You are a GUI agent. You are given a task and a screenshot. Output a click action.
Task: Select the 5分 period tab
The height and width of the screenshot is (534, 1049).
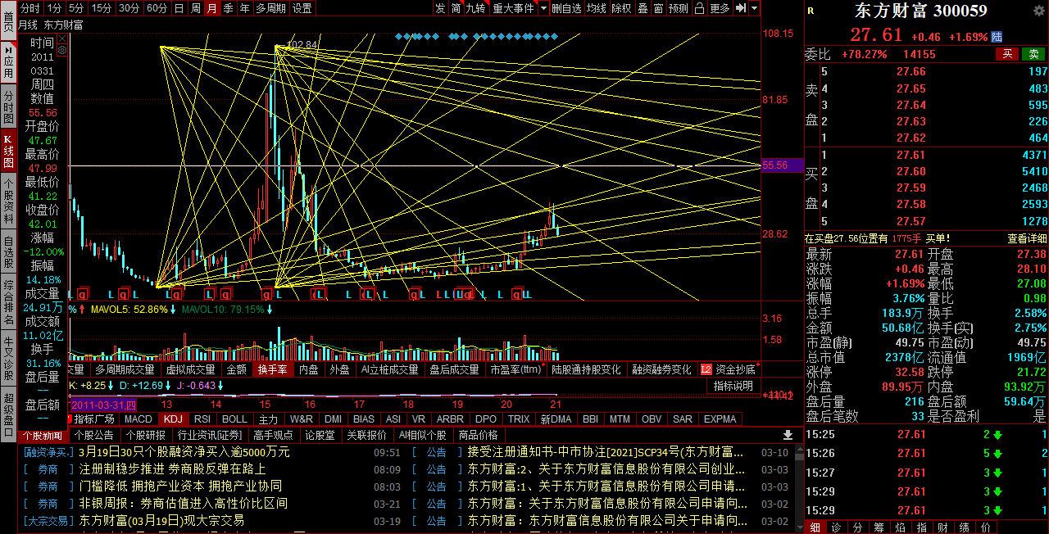coord(76,8)
